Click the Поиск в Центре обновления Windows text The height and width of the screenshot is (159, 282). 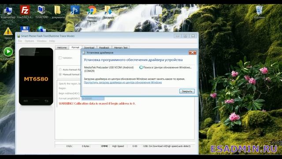(167, 68)
